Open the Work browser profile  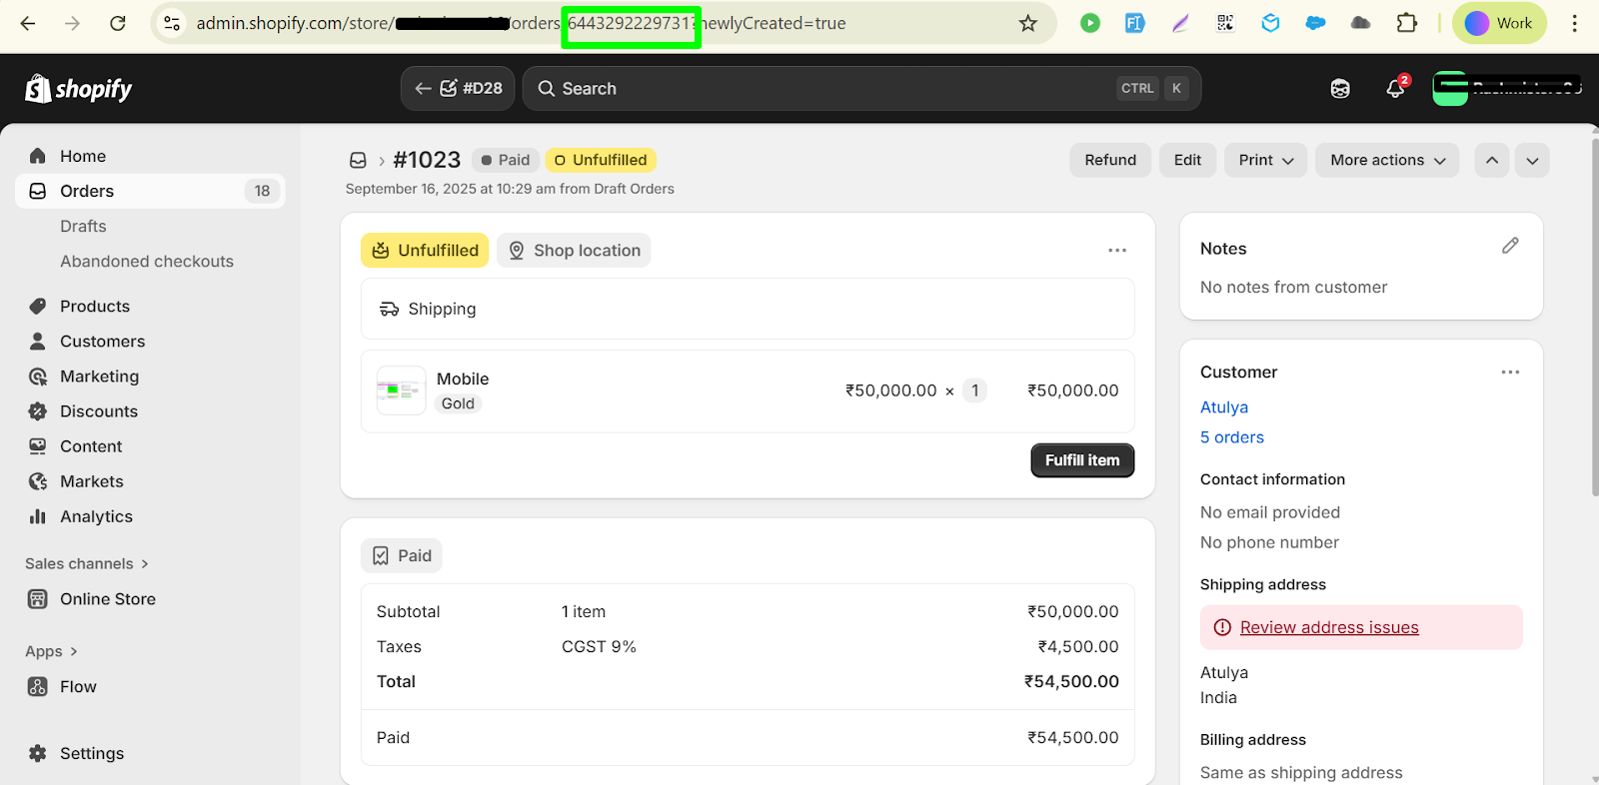pos(1499,23)
